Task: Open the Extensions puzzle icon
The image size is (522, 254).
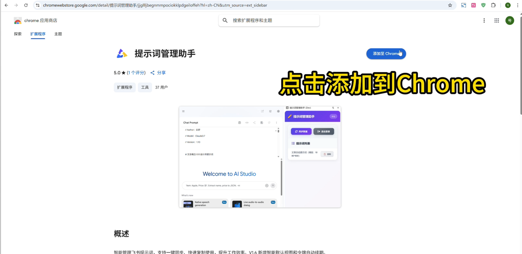Action: point(493,5)
